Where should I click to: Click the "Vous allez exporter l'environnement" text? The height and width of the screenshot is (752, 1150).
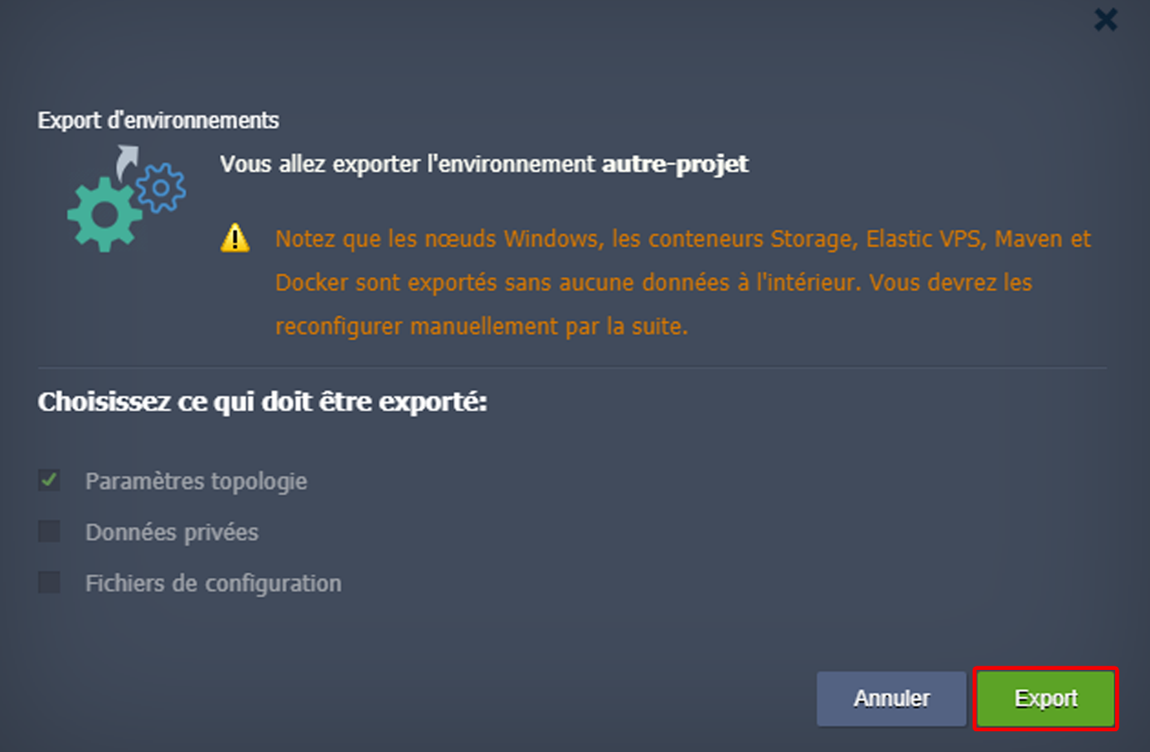(407, 164)
